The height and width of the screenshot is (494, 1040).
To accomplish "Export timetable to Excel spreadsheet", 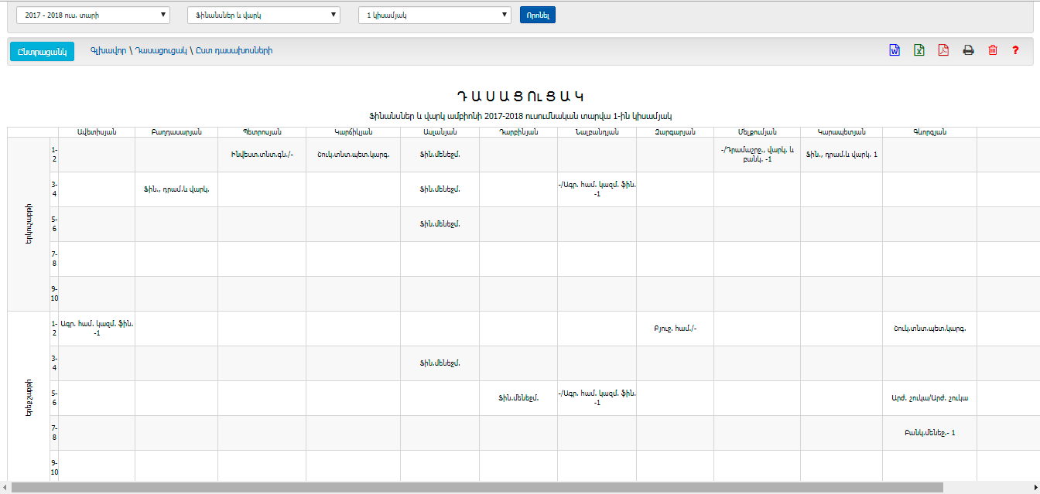I will (919, 50).
